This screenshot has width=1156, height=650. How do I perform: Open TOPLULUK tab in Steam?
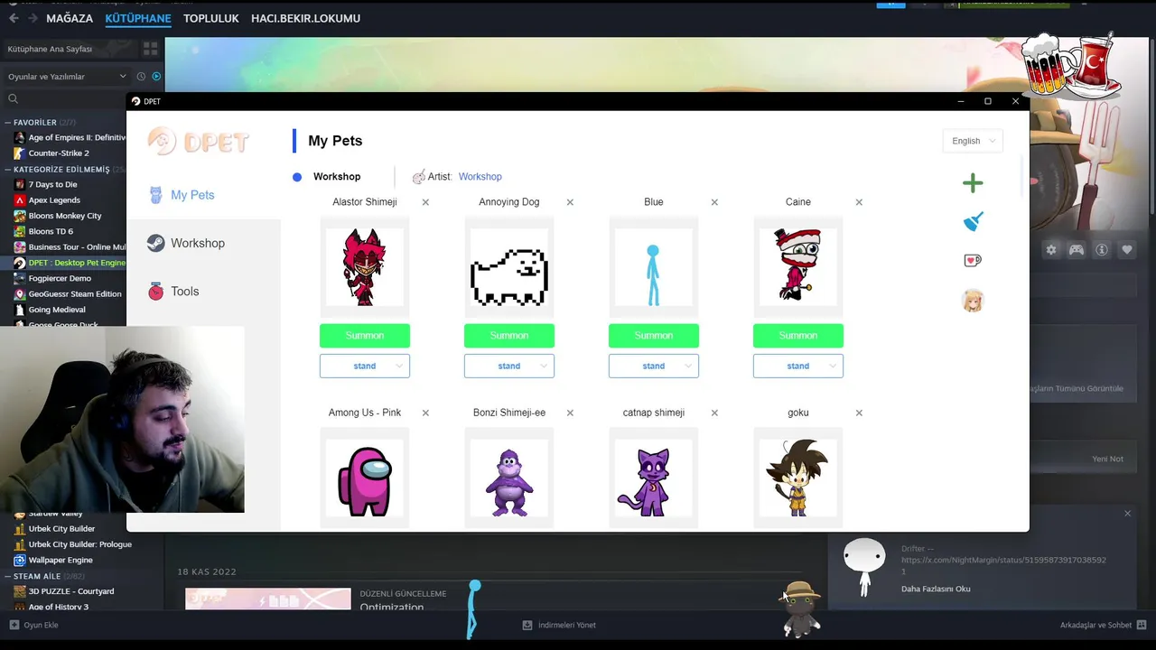211,18
